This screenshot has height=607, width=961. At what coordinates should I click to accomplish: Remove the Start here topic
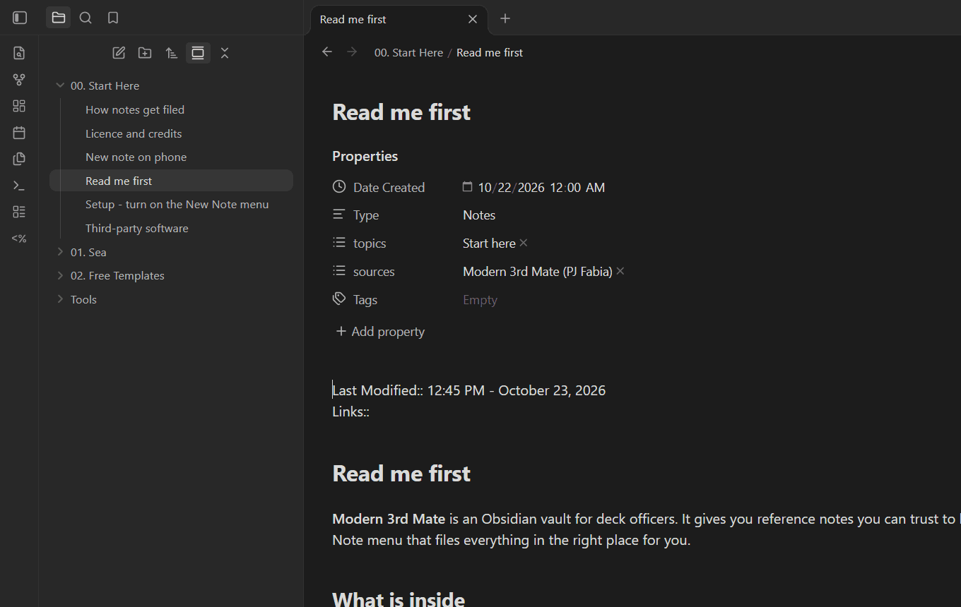click(x=524, y=243)
